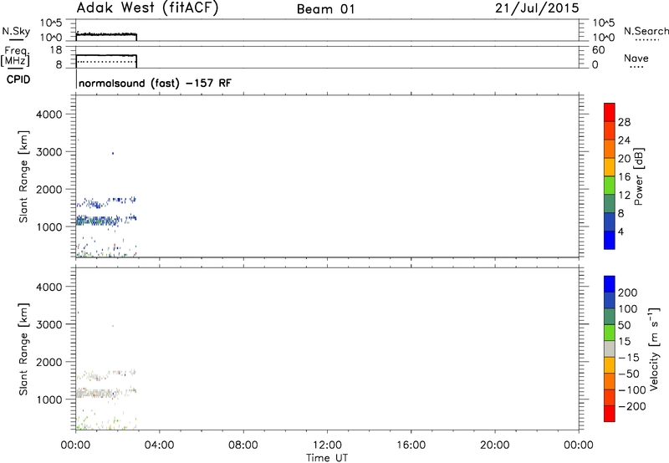The image size is (669, 463).
Task: Click the '-200' label on Velocity color bar
Action: 632,406
